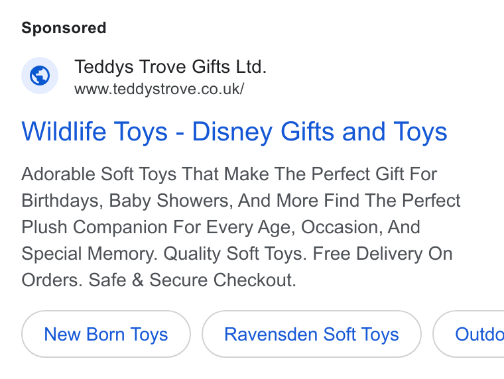The height and width of the screenshot is (379, 504).
Task: Open the www.teddystrove.co.uk URL
Action: (x=159, y=89)
